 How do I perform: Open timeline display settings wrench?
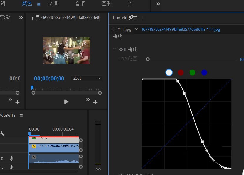(2, 133)
